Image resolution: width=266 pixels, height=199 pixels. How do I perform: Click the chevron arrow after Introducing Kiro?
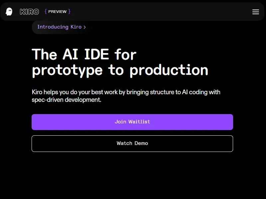click(x=85, y=27)
